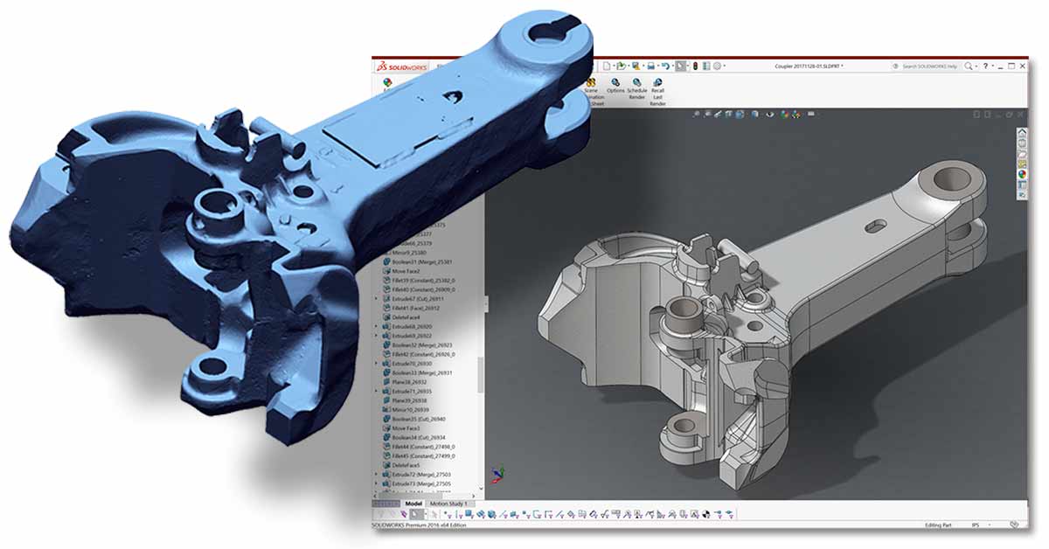The height and width of the screenshot is (549, 1049).
Task: Click the Search SOLIDWORKS Help field
Action: [x=929, y=66]
